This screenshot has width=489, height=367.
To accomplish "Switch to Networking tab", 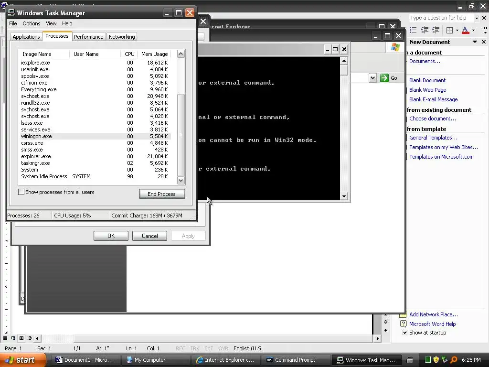I will tap(122, 36).
